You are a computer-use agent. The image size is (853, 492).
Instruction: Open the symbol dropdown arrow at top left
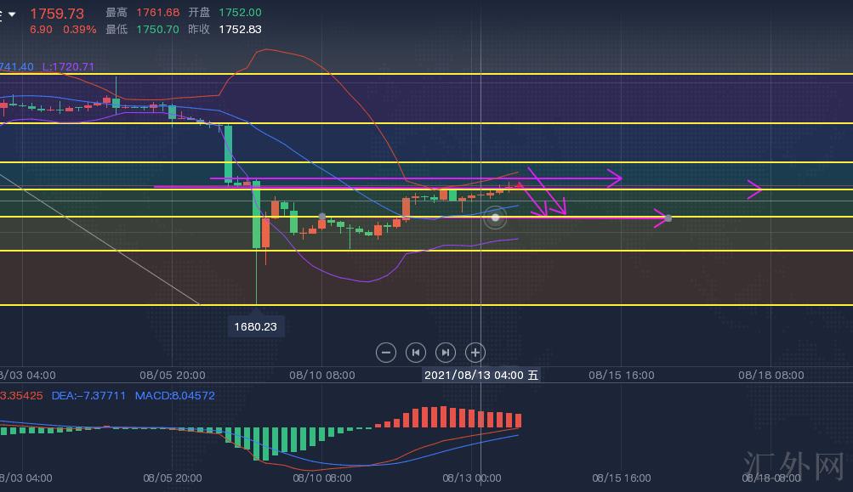click(12, 14)
